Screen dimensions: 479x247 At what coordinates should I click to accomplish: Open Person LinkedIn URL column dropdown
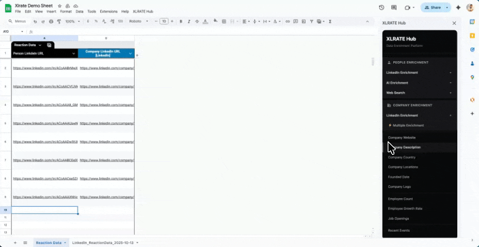[x=74, y=54]
